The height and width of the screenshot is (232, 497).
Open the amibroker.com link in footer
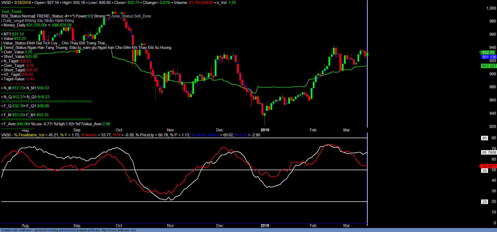click(x=119, y=230)
